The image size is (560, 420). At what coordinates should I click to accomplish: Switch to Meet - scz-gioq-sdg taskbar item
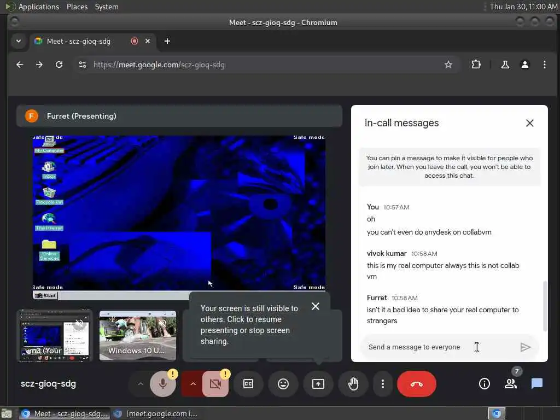click(x=64, y=413)
